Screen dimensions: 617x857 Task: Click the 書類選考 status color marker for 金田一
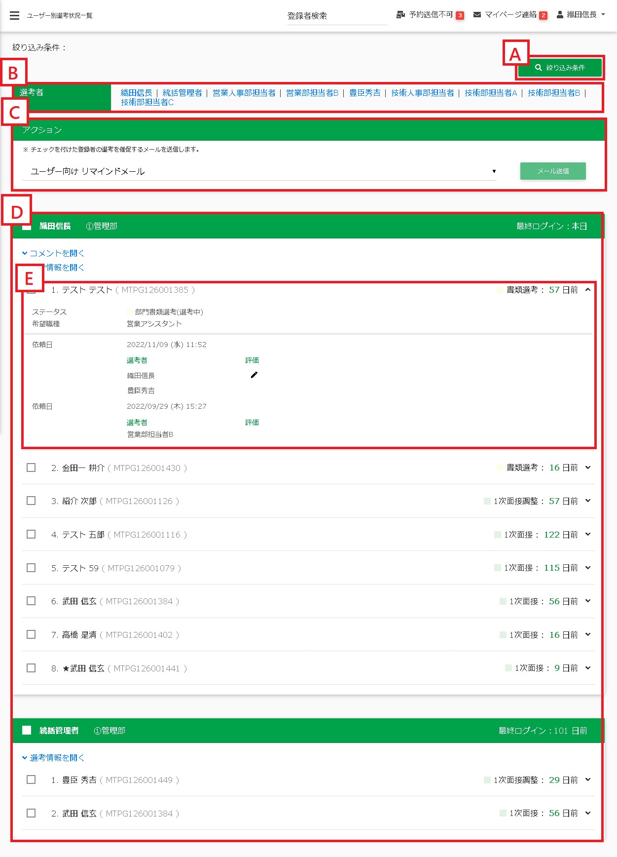click(500, 467)
